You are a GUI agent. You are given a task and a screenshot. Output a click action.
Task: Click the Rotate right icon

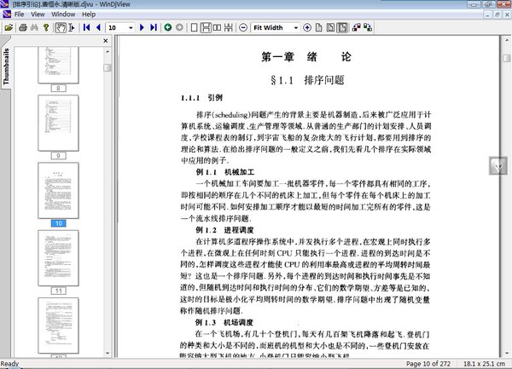pyautogui.click(x=368, y=28)
